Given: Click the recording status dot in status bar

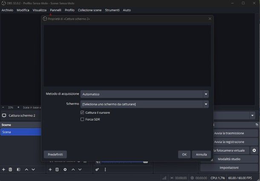Looking at the screenshot, I should tap(192, 178).
